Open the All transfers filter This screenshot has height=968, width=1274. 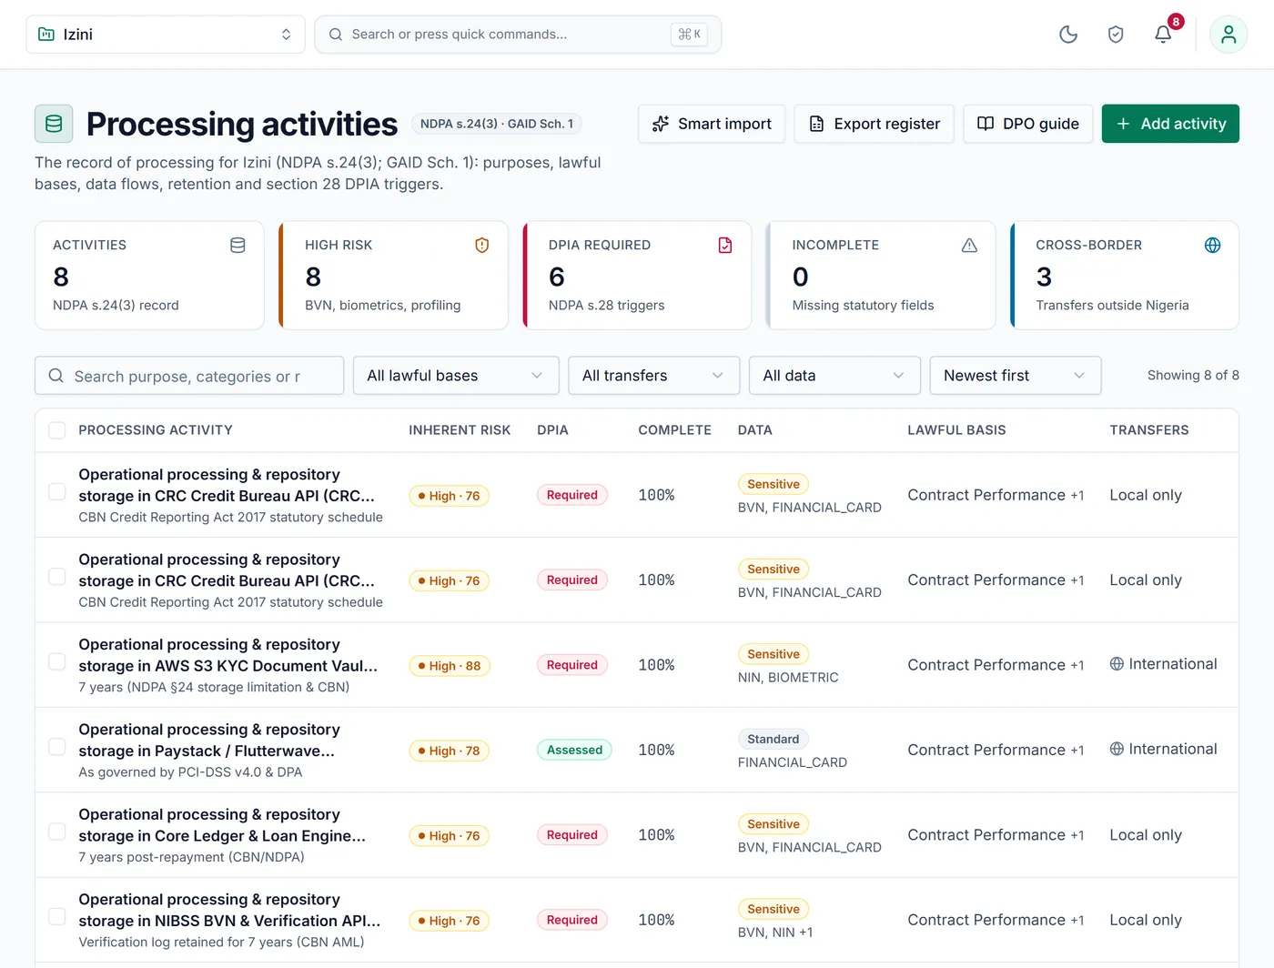[653, 376]
